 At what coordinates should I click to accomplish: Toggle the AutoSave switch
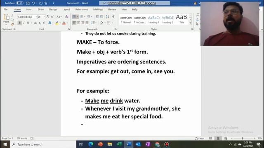pos(19,3)
